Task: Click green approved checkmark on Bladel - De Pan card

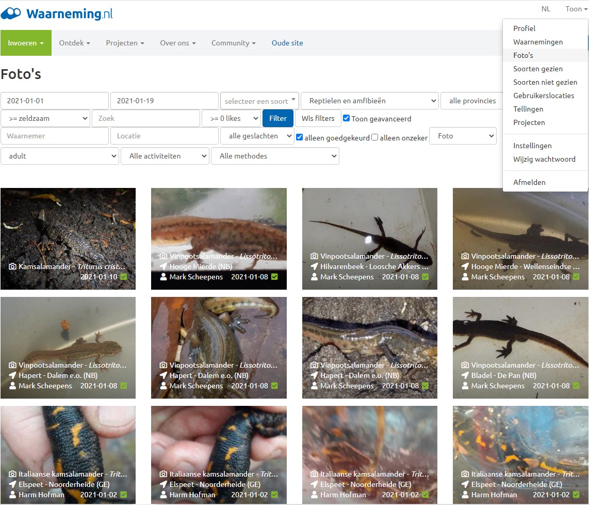Action: pos(576,386)
